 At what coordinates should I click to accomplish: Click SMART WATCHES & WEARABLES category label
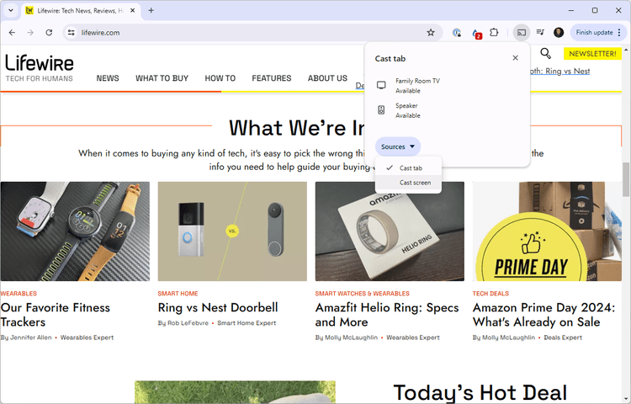pyautogui.click(x=362, y=294)
